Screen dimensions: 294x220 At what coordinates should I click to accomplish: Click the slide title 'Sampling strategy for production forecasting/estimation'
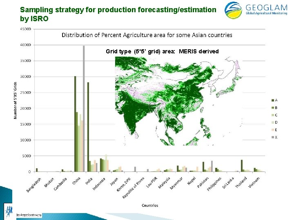pyautogui.click(x=118, y=9)
